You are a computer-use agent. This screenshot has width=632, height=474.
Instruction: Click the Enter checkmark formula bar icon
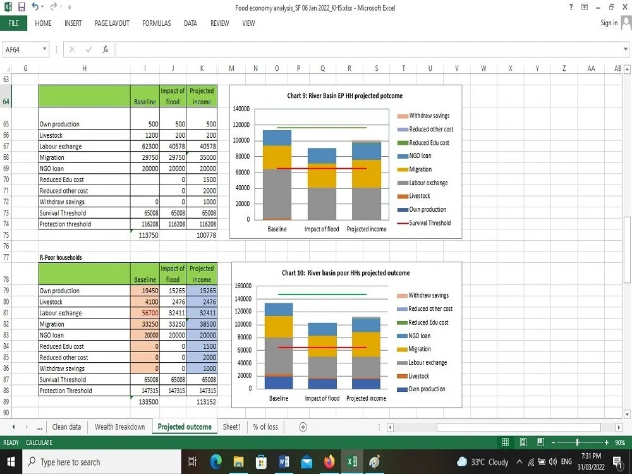tap(88, 49)
